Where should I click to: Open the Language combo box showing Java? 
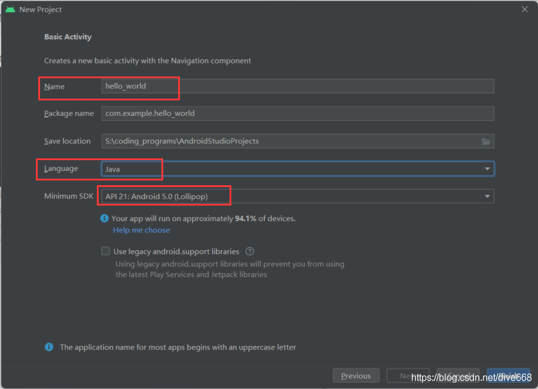[x=298, y=169]
